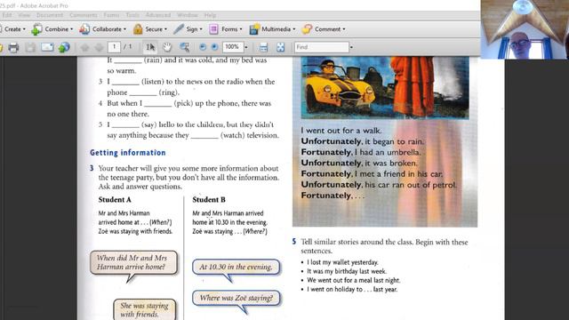Screen dimensions: 569x320
Task: Choose the Marquee Zoom tool
Action: click(x=184, y=47)
